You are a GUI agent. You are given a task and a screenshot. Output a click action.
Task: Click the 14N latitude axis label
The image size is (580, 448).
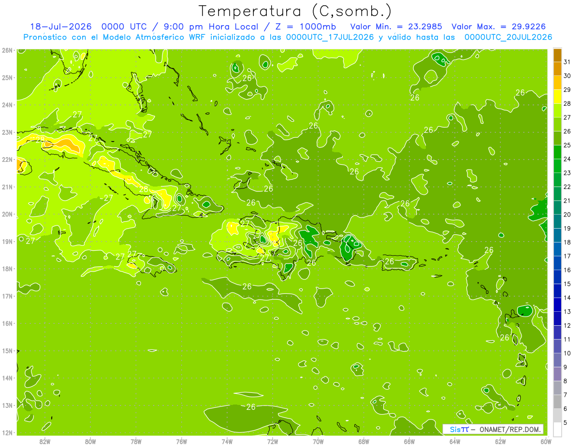pyautogui.click(x=7, y=378)
